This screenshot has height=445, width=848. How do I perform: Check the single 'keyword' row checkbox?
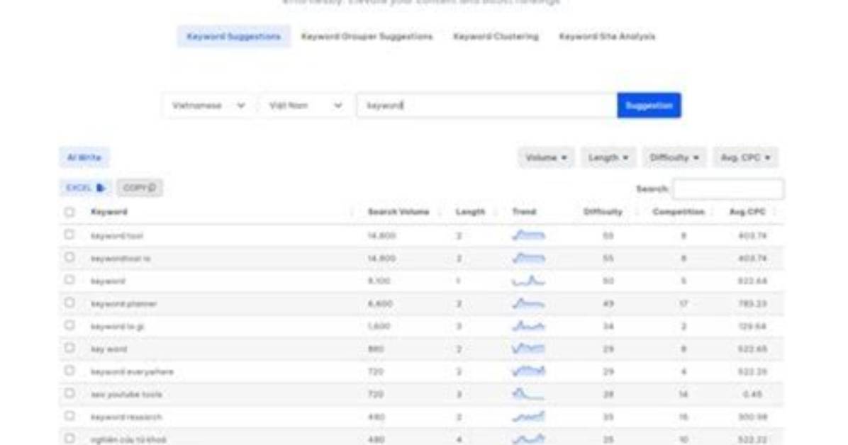pos(69,280)
